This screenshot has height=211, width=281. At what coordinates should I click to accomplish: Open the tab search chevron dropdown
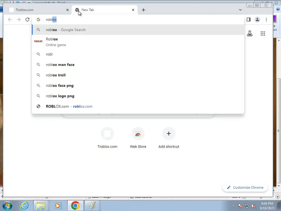(x=240, y=10)
